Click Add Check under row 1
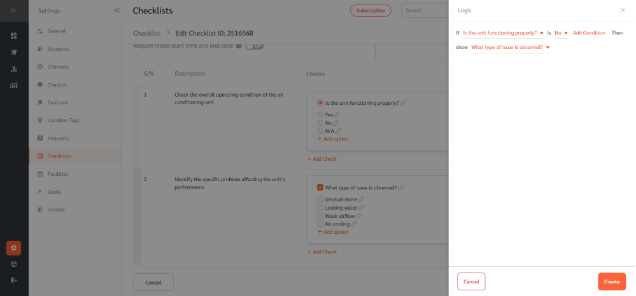636x296 pixels. click(x=322, y=159)
